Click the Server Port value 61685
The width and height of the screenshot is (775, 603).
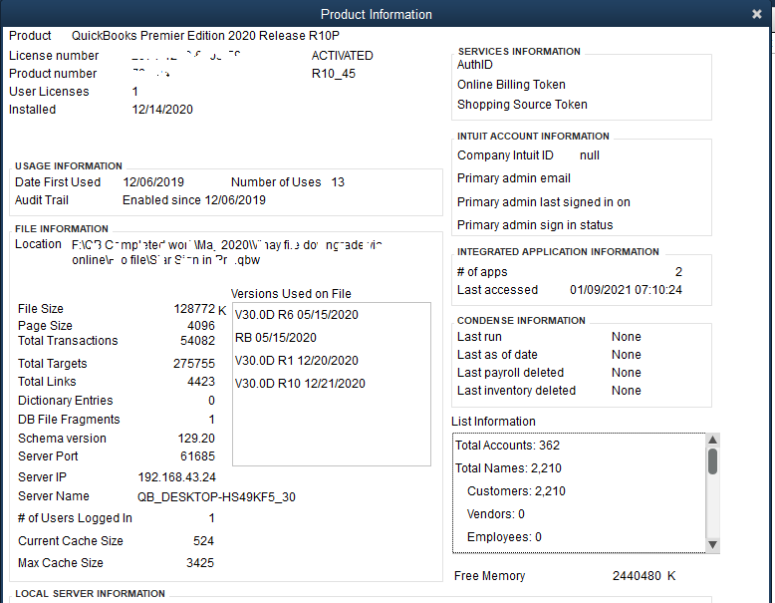(197, 456)
